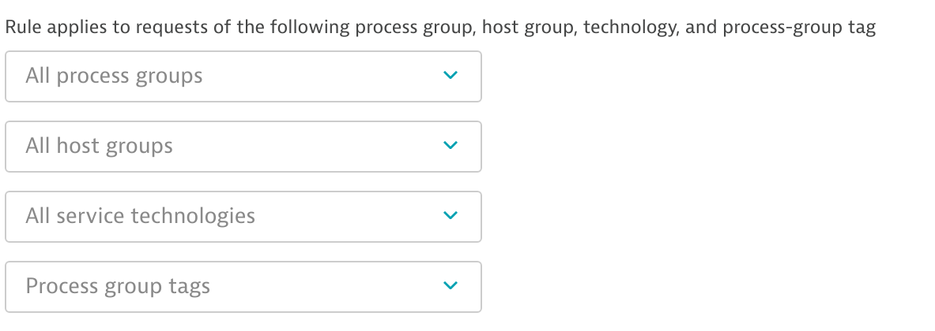Viewport: 935px width, 331px height.
Task: Click the 'All service technologies' placeholder text
Action: [140, 217]
